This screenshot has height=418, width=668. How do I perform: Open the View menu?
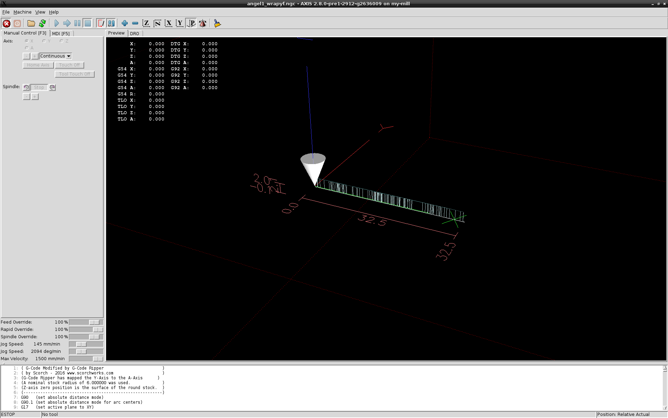click(40, 12)
